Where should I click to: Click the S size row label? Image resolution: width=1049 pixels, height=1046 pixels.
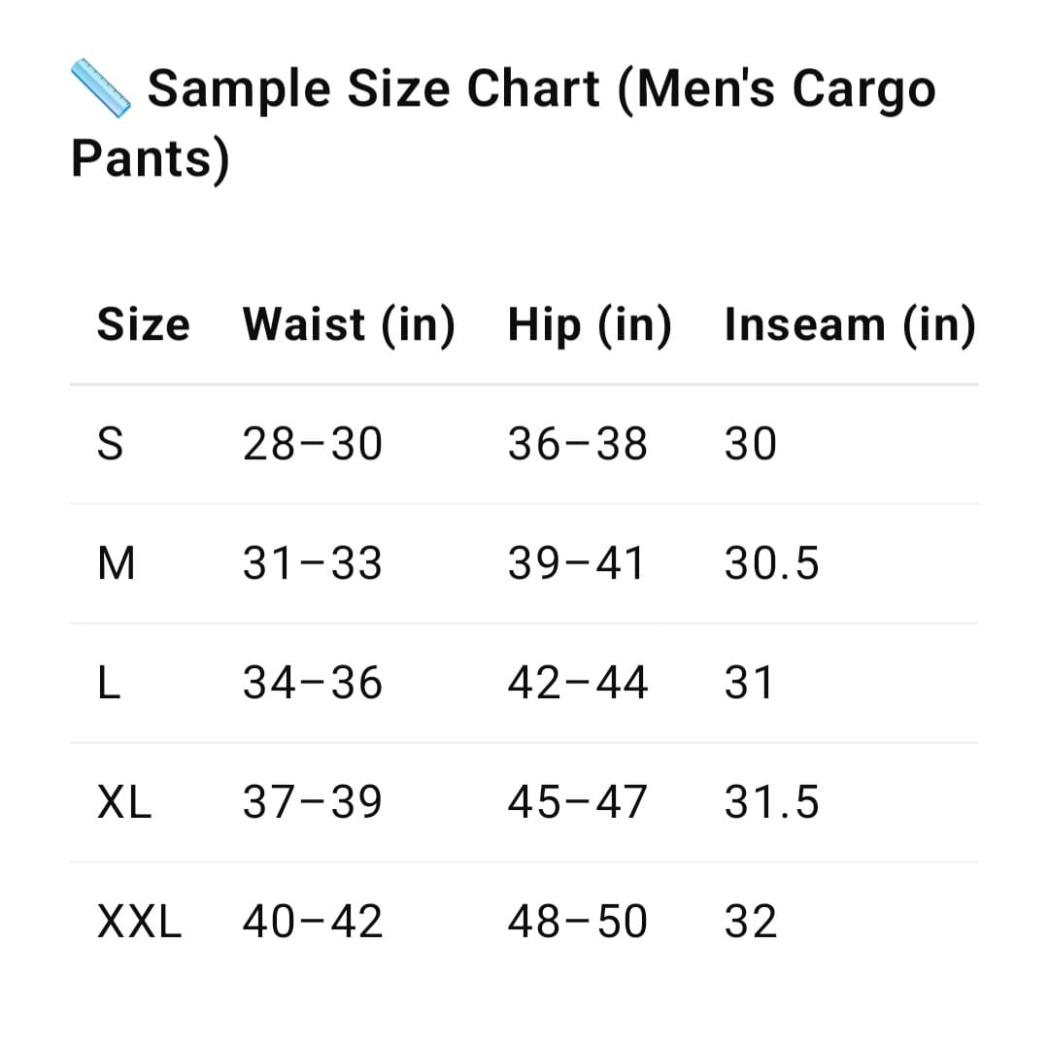[111, 444]
